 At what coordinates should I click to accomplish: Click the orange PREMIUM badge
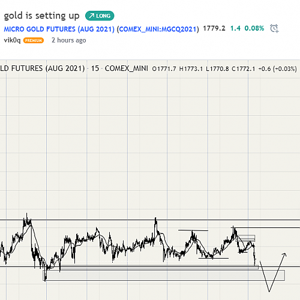(34, 40)
